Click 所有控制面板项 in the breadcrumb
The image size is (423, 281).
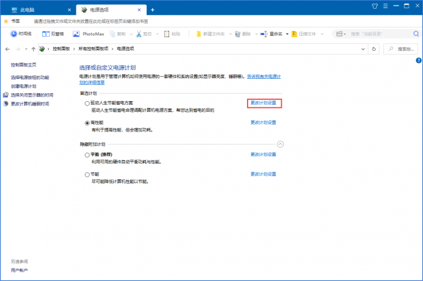tap(93, 48)
